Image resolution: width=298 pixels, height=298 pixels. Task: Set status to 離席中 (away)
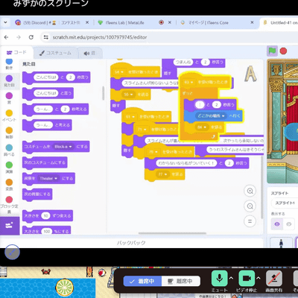(181, 281)
